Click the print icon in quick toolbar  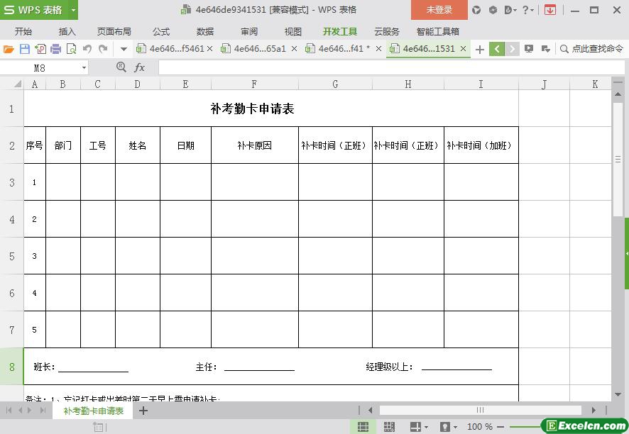coord(55,49)
